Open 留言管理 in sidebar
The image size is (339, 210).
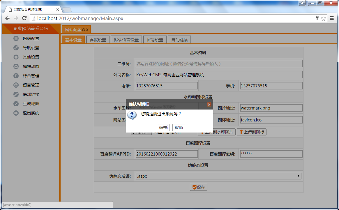(31, 85)
